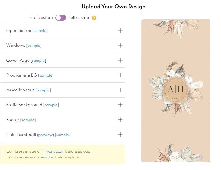The width and height of the screenshot is (221, 170).
Task: Open the Open Button sample link
Action: tap(40, 31)
